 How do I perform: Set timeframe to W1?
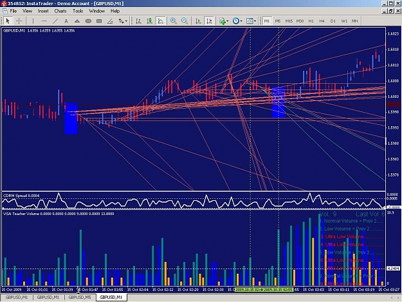click(x=344, y=21)
